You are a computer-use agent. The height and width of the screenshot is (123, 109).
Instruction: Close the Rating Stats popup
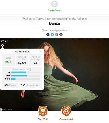40,51
